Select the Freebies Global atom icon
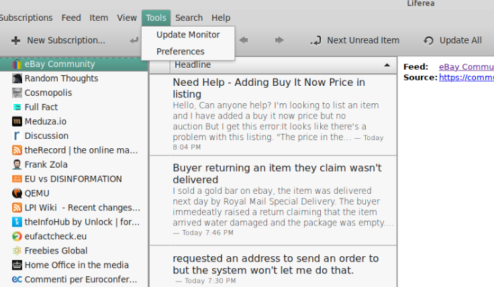The width and height of the screenshot is (494, 287). (17, 251)
